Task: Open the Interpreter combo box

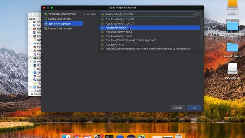Action: [x=147, y=14]
